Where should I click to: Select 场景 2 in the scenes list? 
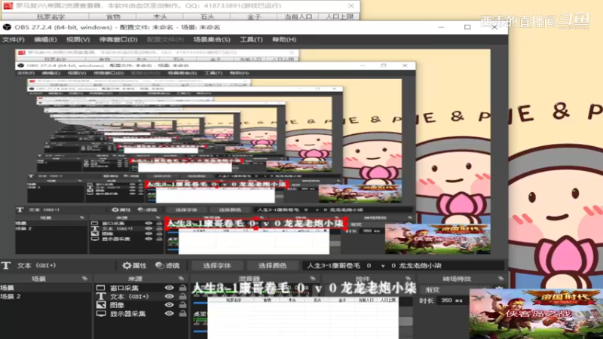[46, 296]
